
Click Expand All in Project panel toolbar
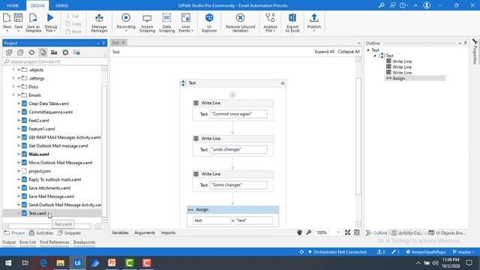[9, 52]
